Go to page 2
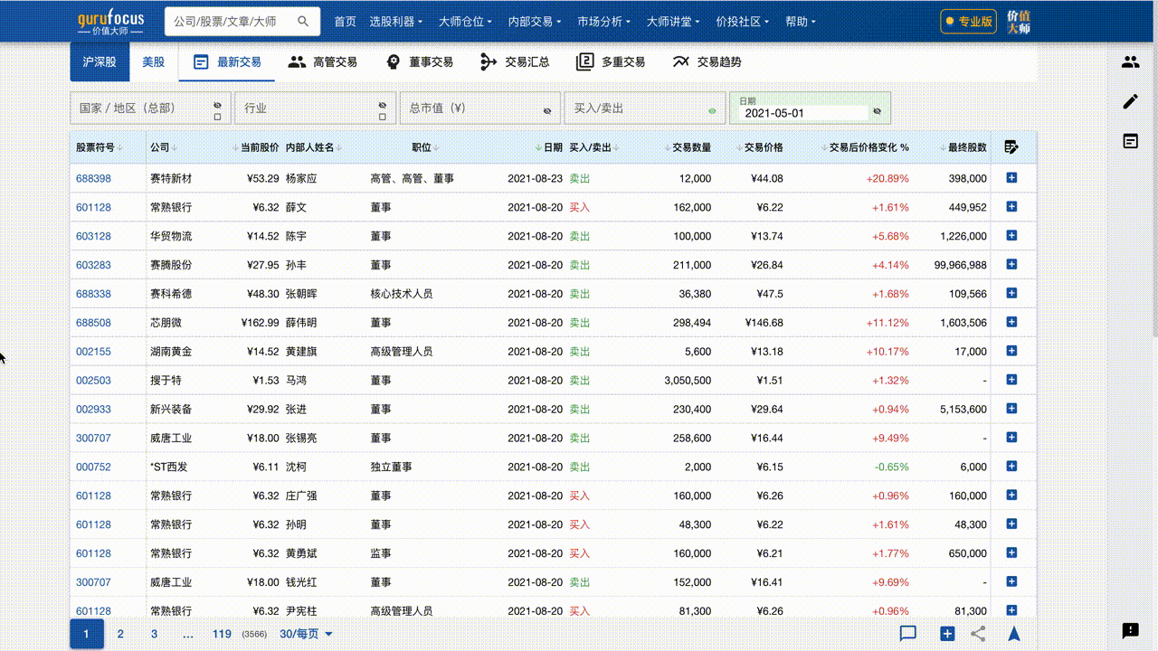 (x=120, y=634)
